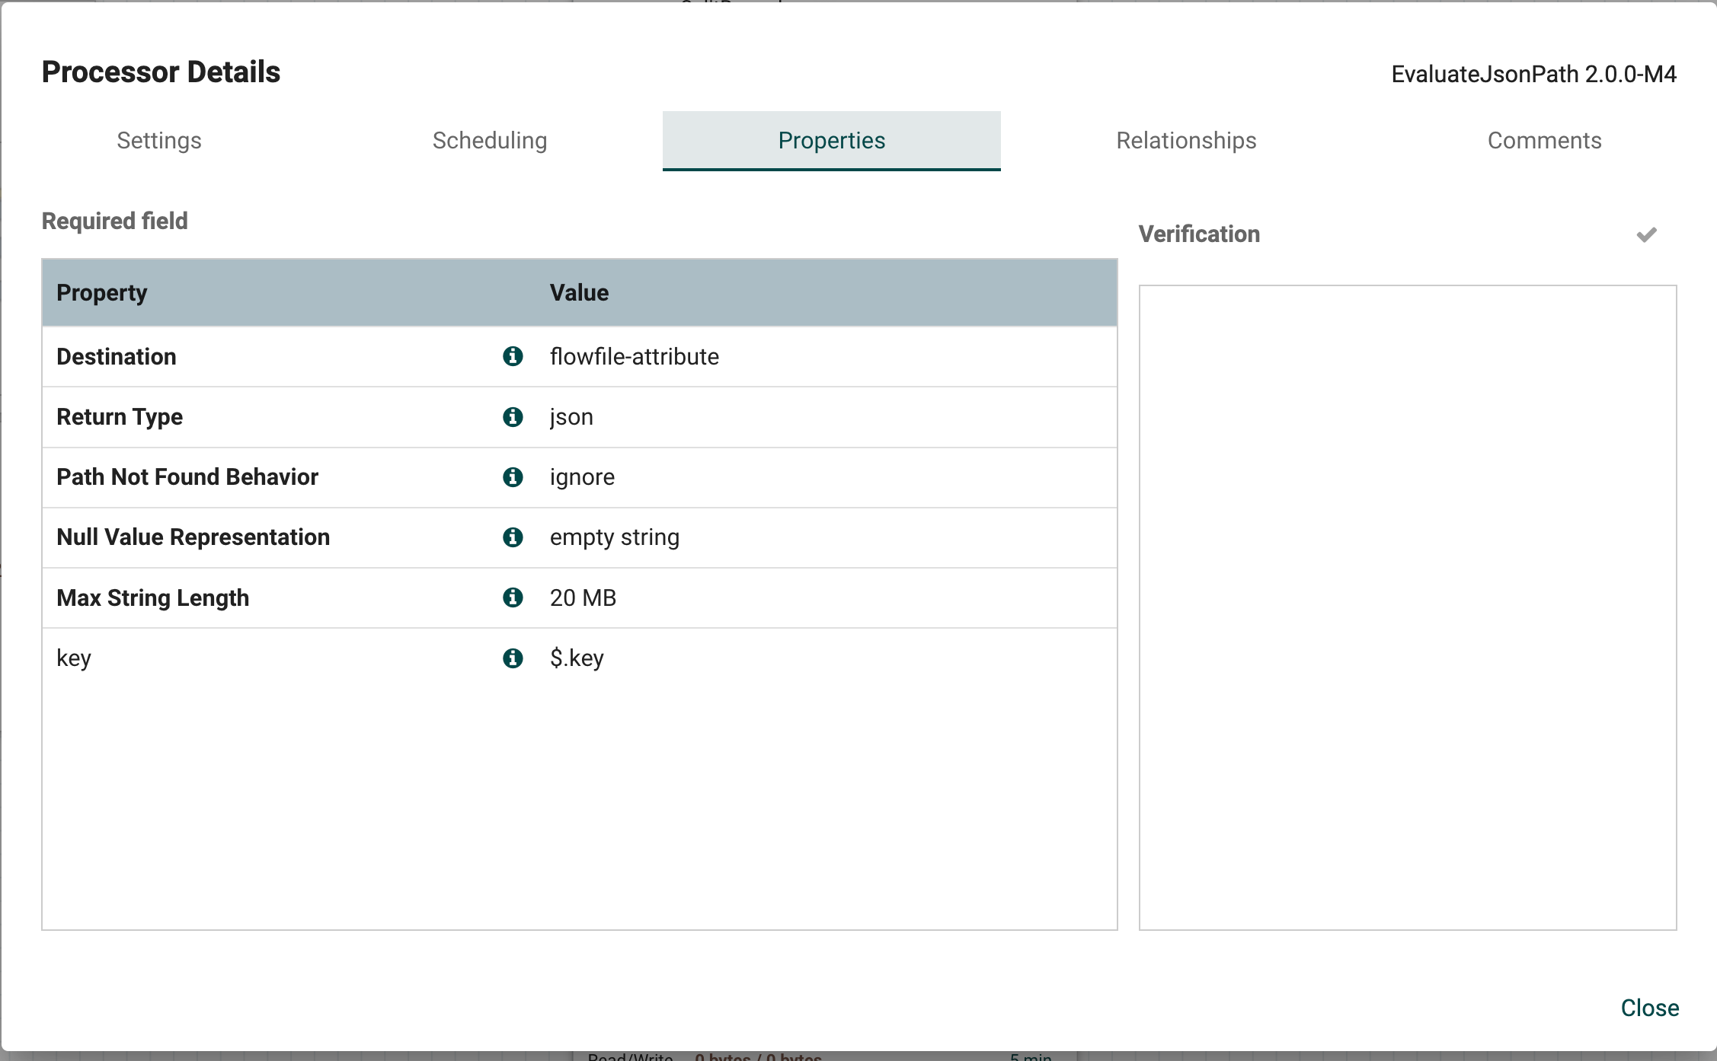Click the Required field label
The height and width of the screenshot is (1061, 1717).
pyautogui.click(x=114, y=221)
